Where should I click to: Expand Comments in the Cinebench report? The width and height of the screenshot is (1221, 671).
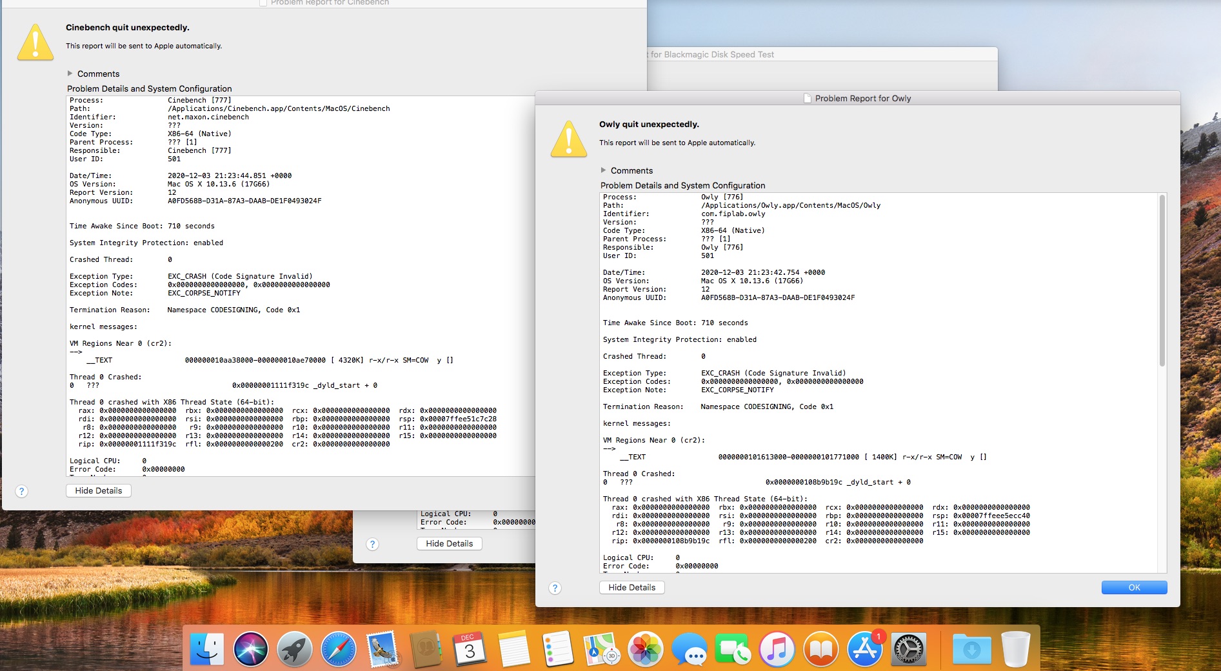[x=70, y=74]
